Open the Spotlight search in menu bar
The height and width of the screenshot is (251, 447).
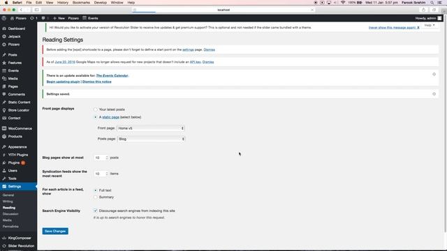432,3
